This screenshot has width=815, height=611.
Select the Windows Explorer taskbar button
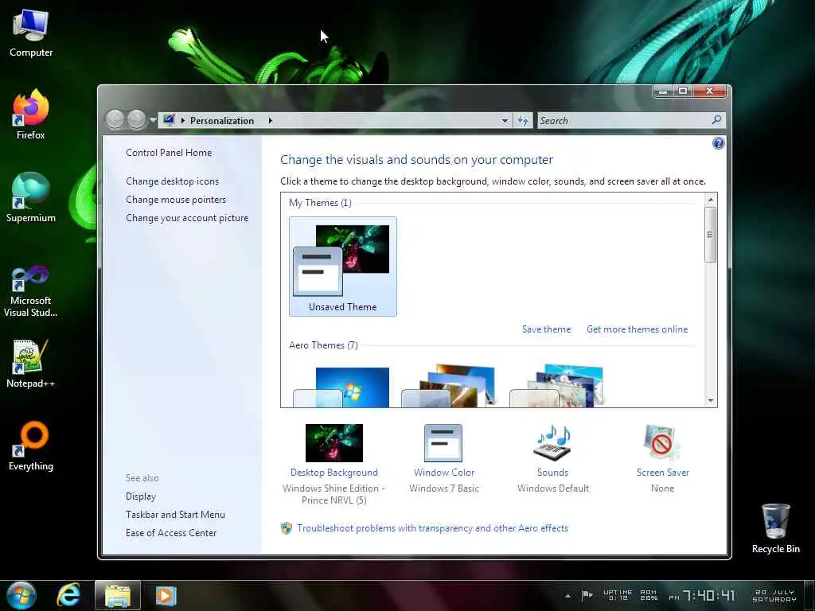118,595
